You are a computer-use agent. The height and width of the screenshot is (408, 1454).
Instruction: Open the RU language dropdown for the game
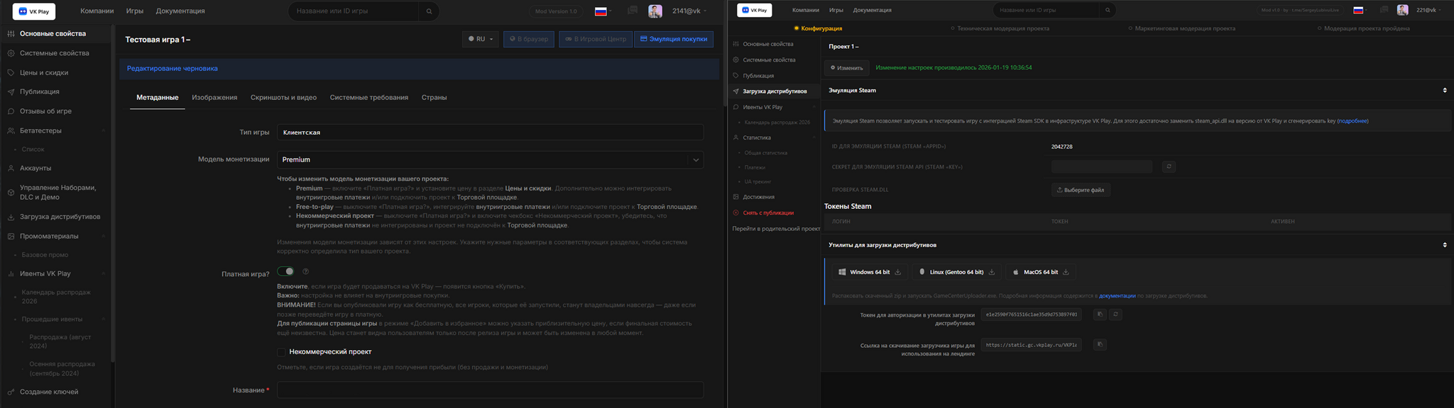click(480, 39)
